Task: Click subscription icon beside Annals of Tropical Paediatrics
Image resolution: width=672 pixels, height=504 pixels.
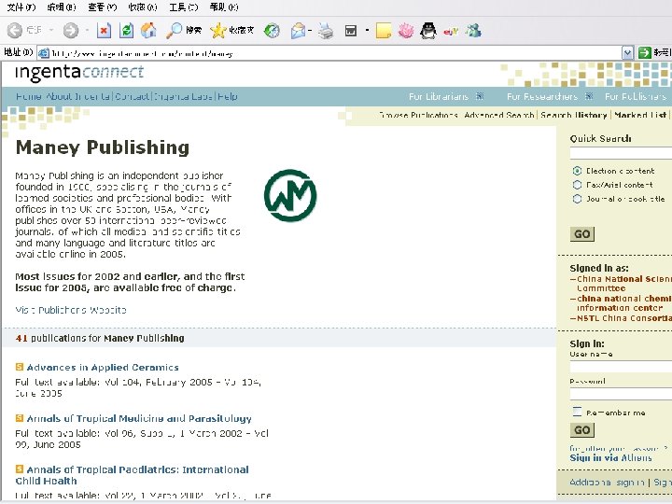Action: (x=20, y=469)
